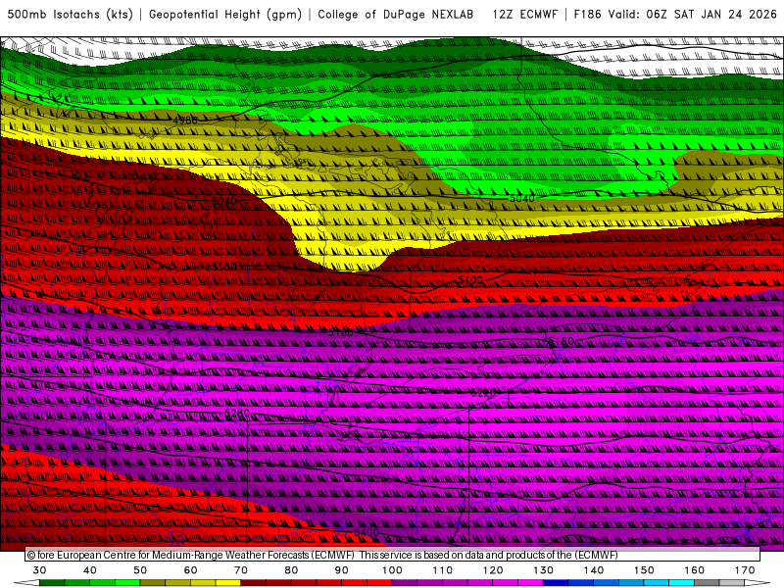Viewport: 784px width, 588px height.
Task: Select the darkest green swatch starting at 30
Action: [52, 583]
